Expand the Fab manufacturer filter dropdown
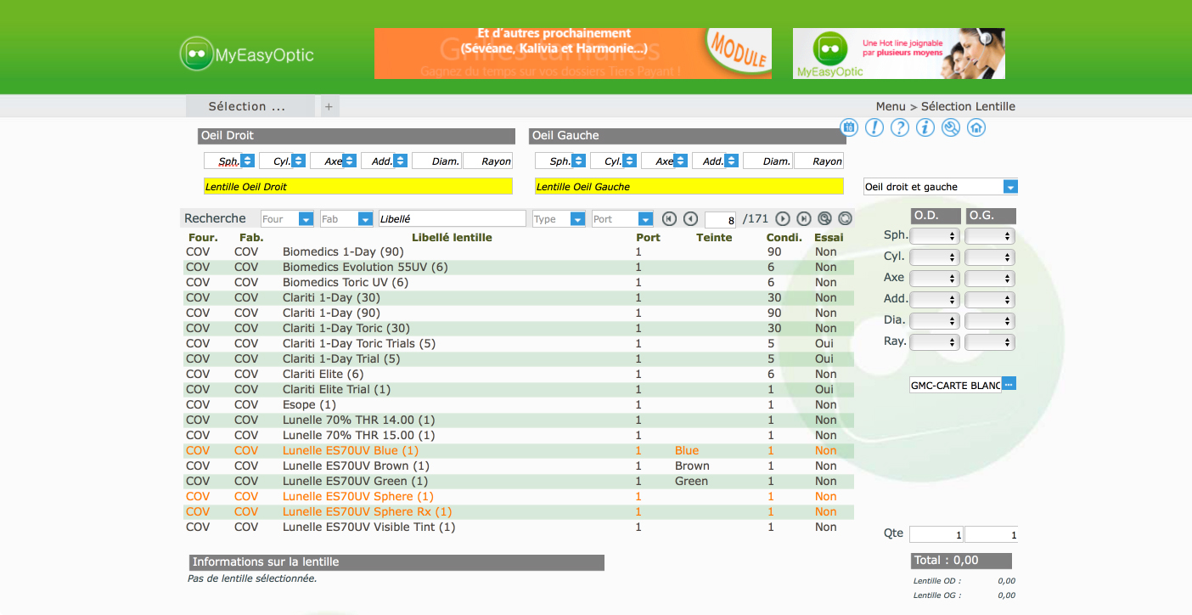Viewport: 1192px width, 615px height. (x=366, y=219)
